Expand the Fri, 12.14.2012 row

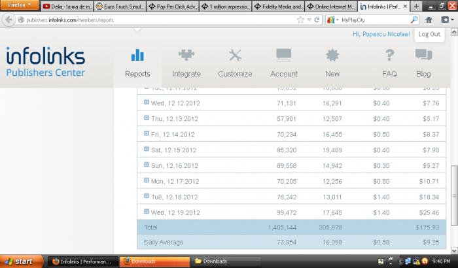tap(147, 133)
